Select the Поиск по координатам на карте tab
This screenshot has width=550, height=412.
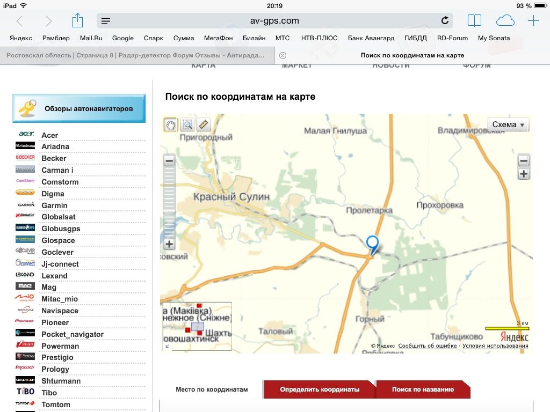tap(412, 55)
